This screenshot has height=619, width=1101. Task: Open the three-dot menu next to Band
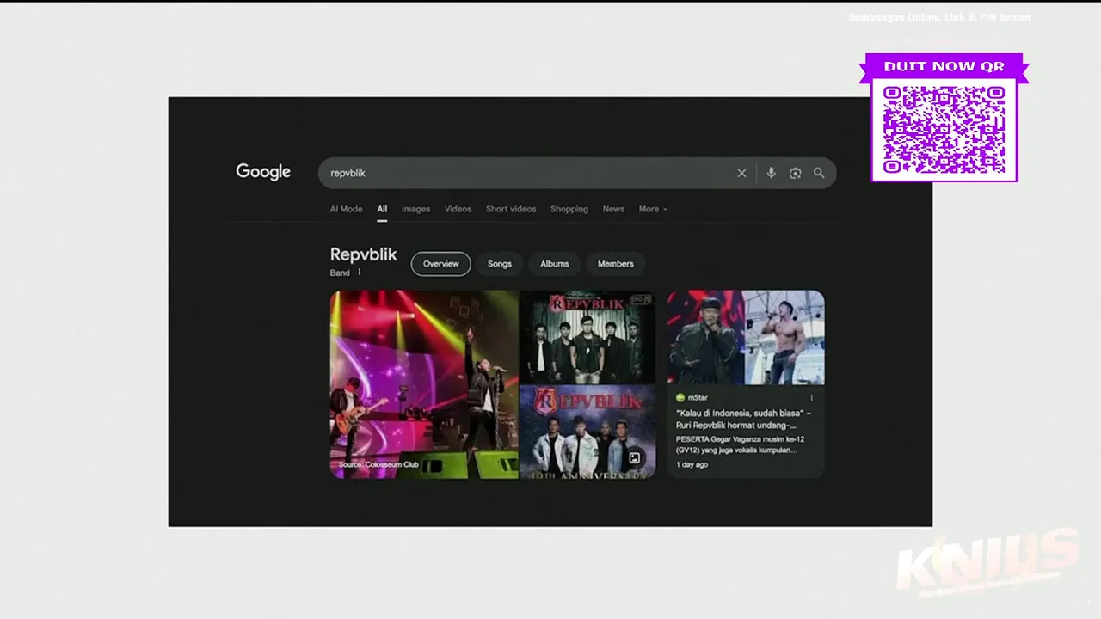point(360,273)
